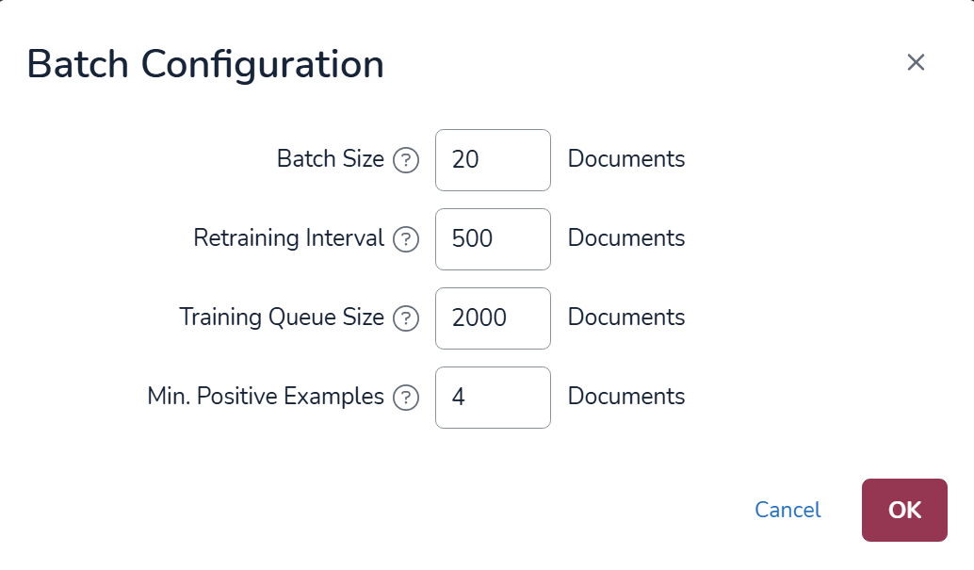The image size is (974, 570).
Task: Close the Batch Configuration dialog with X
Action: coord(916,63)
